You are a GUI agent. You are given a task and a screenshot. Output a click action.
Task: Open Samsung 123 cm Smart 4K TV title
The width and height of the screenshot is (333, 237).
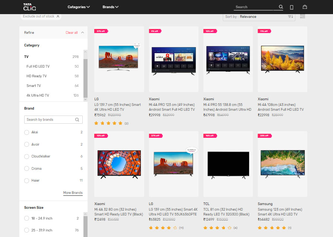pyautogui.click(x=280, y=212)
